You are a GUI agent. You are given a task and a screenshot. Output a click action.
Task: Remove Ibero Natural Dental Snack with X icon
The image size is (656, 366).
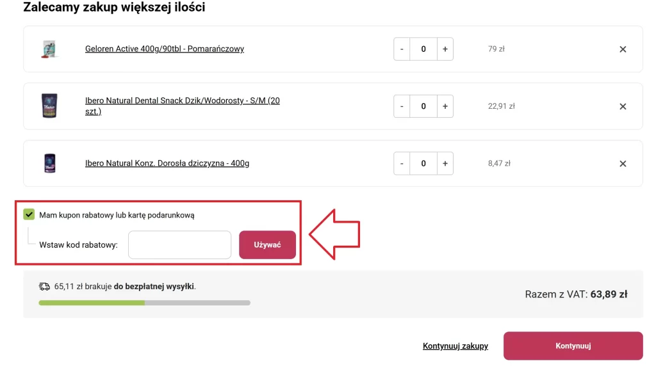623,107
